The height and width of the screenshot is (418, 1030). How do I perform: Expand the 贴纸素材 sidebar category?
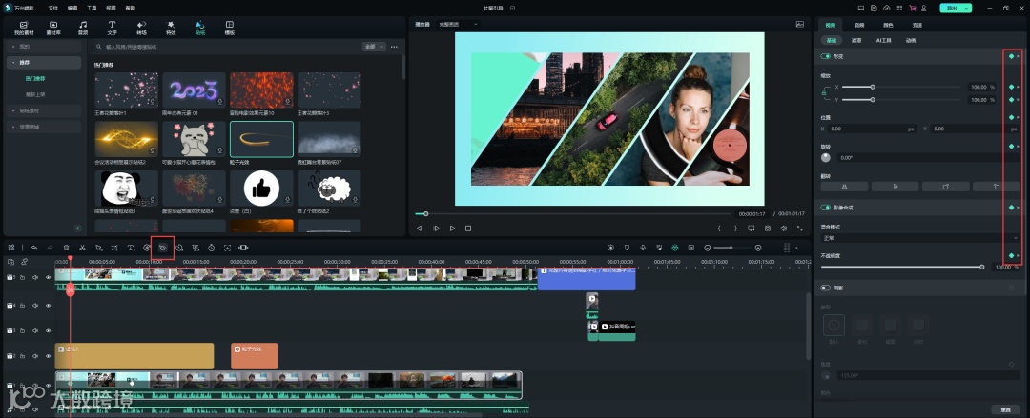pos(44,110)
